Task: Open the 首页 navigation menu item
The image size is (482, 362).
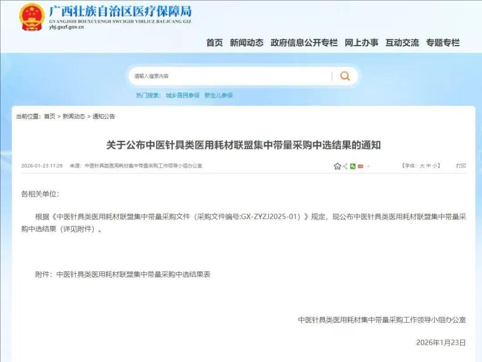Action: 215,43
